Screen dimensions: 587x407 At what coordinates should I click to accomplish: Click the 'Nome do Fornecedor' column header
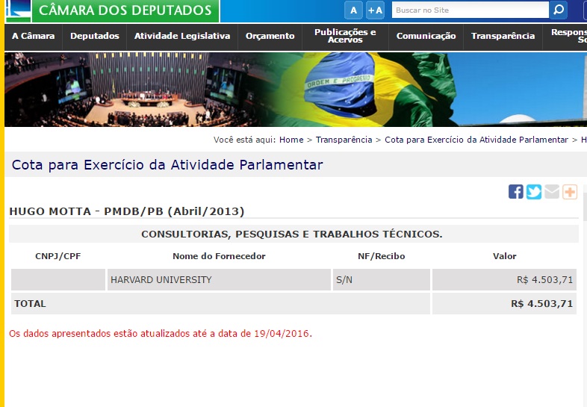coord(219,256)
